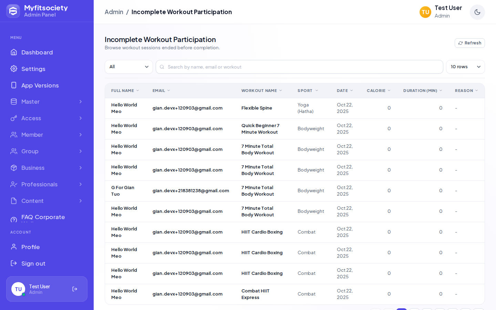Click the TU avatar in the header

pos(425,12)
